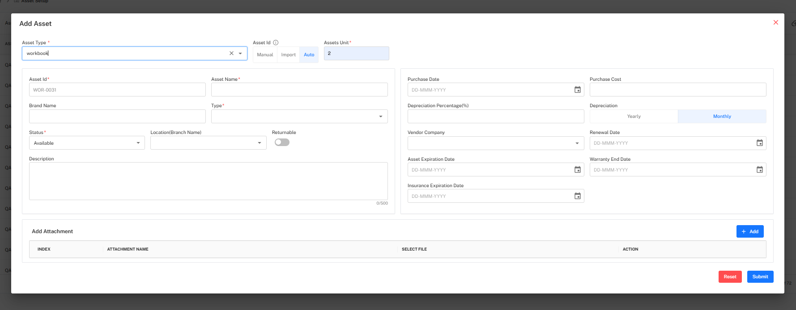796x310 pixels.
Task: Click the Asset Expiration Date calendar icon
Action: coord(577,170)
